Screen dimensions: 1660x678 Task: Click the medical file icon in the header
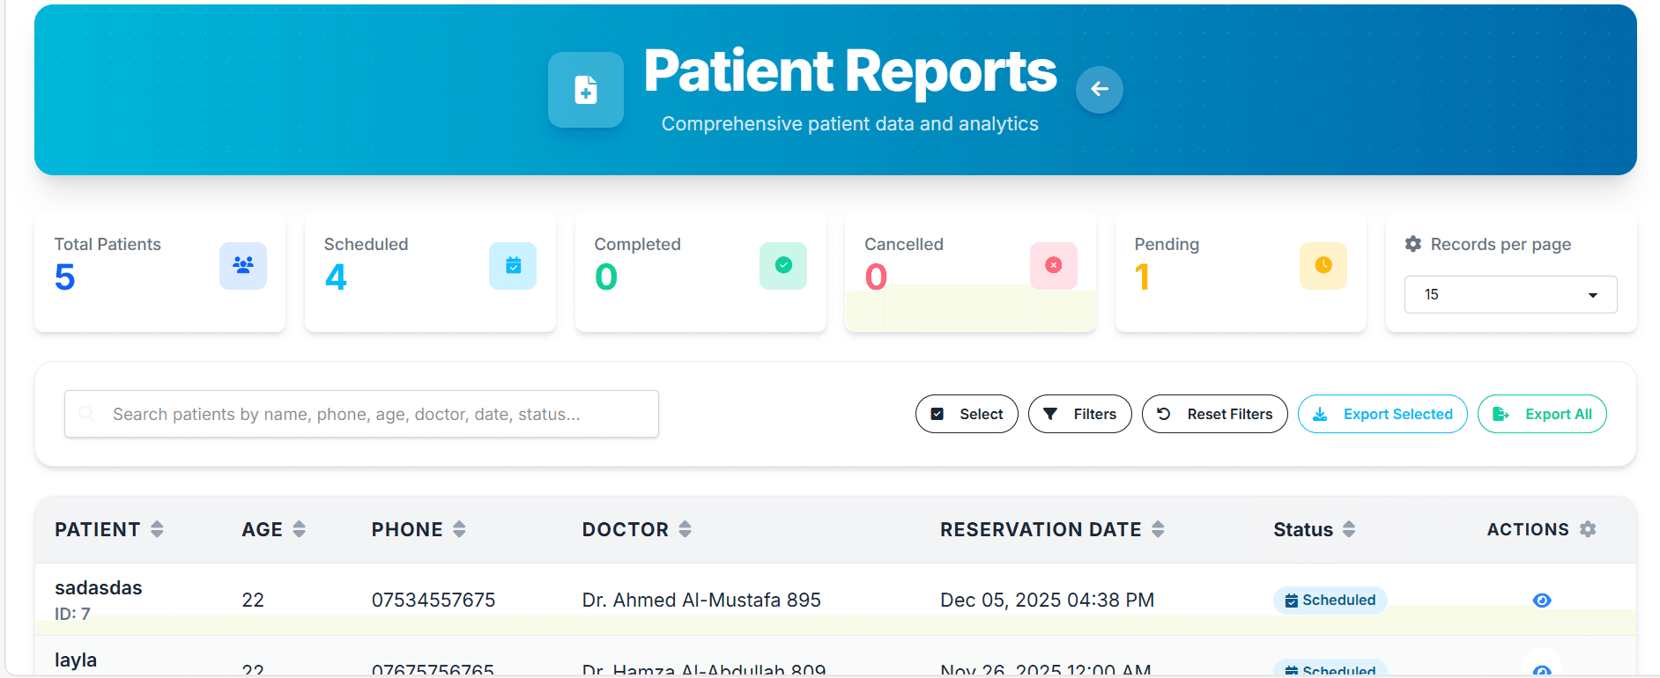point(586,90)
